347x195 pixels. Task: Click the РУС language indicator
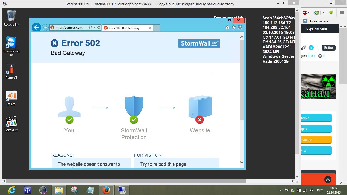(320, 190)
